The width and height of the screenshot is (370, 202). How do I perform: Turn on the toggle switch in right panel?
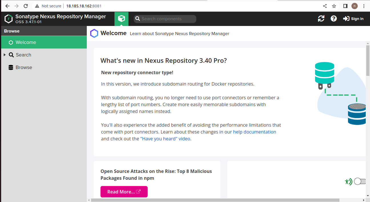click(359, 181)
